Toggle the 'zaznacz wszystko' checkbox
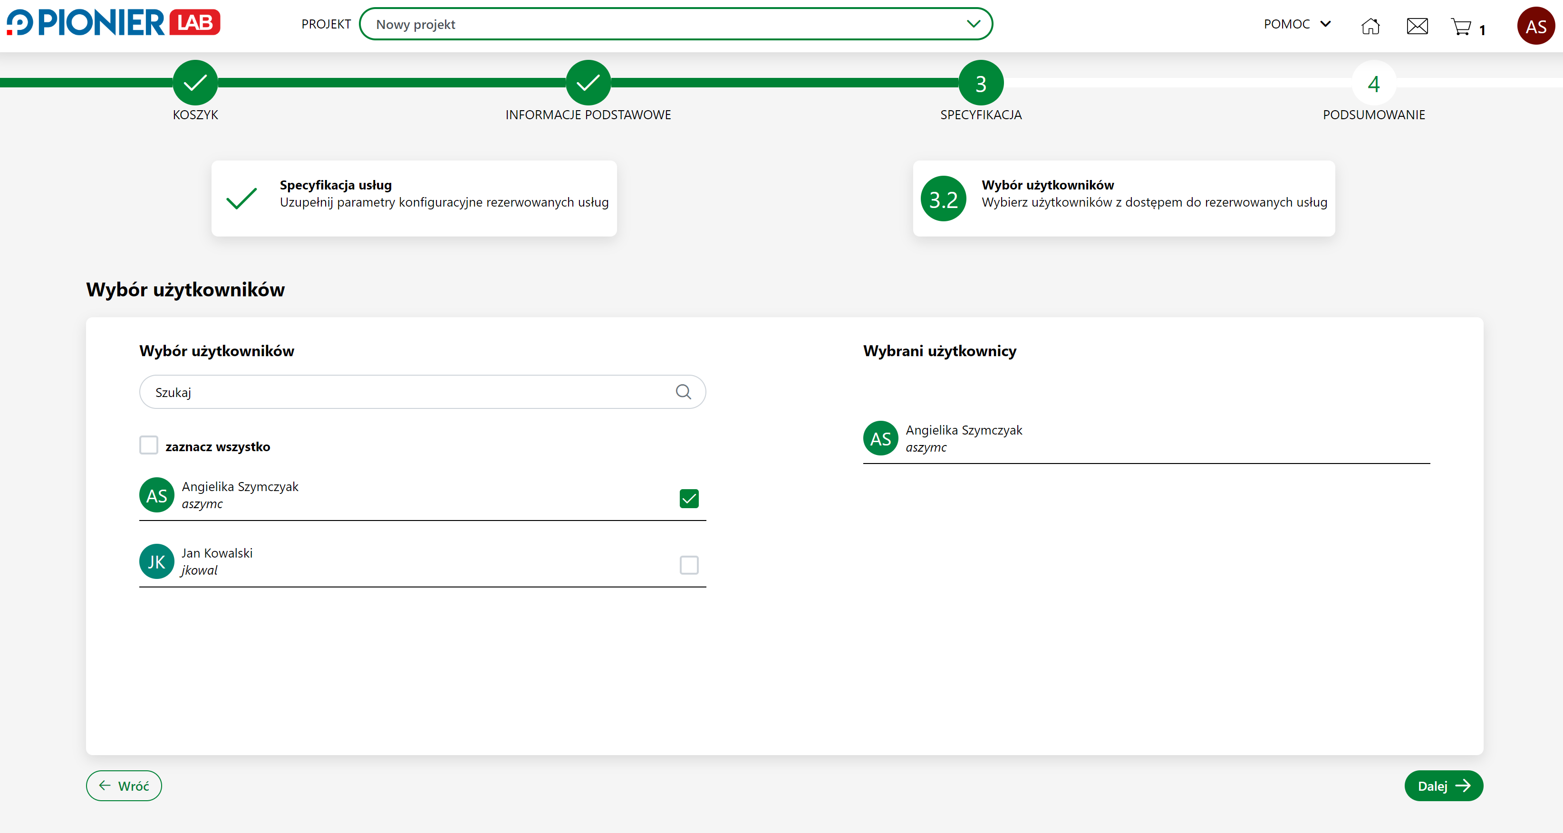 pyautogui.click(x=149, y=445)
